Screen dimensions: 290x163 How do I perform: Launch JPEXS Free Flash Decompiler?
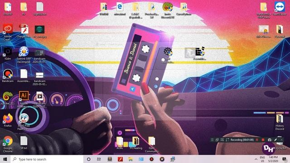(24, 122)
